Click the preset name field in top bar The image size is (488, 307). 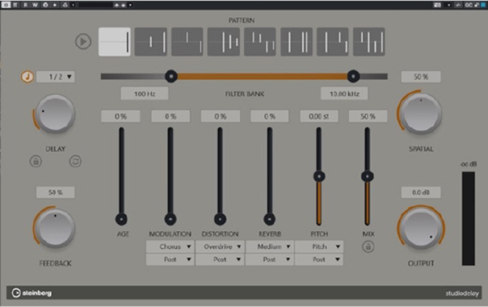tap(95, 5)
